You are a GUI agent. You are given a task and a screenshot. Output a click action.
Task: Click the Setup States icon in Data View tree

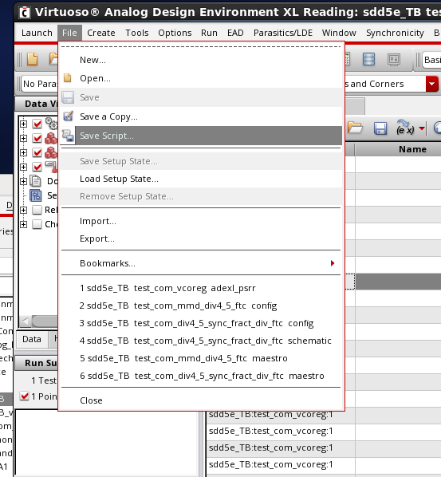pyautogui.click(x=36, y=195)
